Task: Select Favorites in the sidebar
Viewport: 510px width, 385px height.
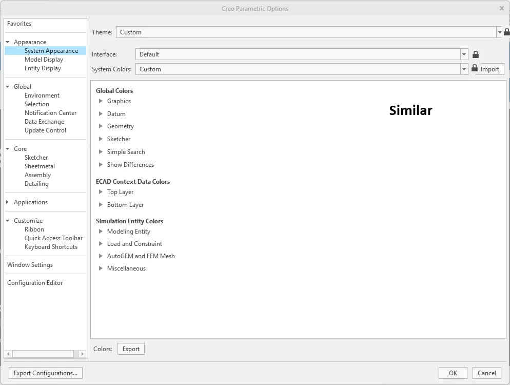Action: pos(19,24)
